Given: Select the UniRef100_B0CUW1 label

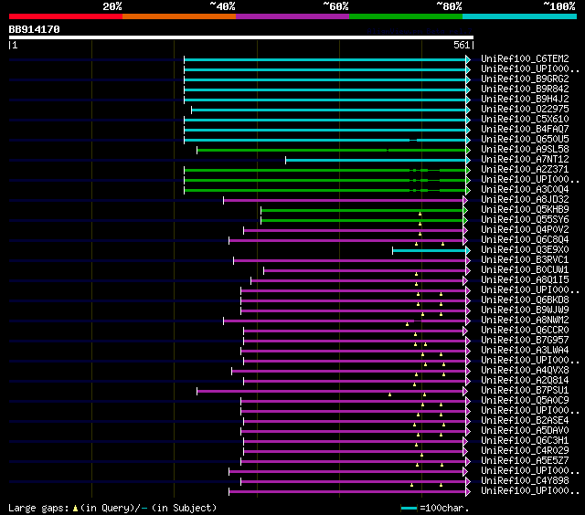Looking at the screenshot, I should pos(525,270).
